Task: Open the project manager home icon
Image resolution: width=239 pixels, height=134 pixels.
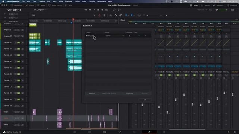Action: point(229,132)
